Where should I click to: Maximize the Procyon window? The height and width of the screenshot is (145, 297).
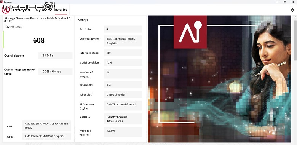[x=284, y=2]
